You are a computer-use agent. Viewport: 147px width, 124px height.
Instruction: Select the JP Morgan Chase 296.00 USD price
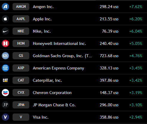point(109,105)
